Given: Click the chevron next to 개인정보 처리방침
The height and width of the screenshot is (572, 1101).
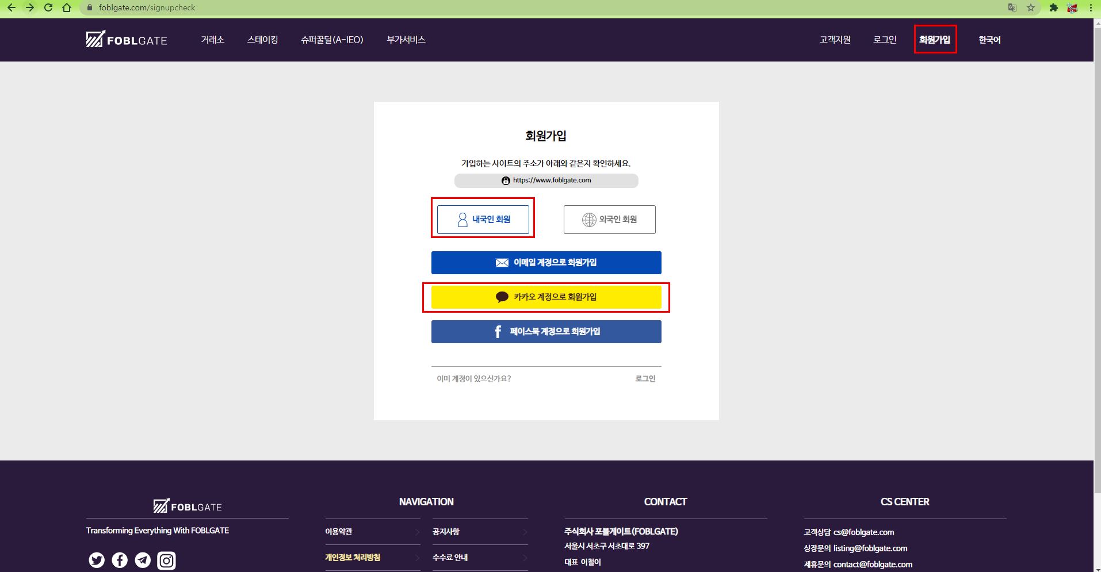Looking at the screenshot, I should 417,558.
